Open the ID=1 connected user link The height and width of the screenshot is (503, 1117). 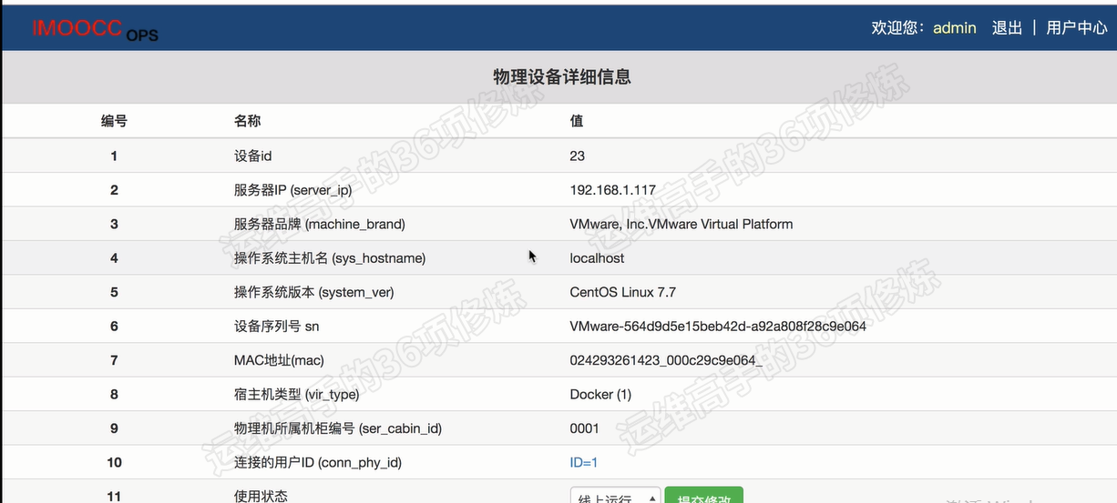583,463
